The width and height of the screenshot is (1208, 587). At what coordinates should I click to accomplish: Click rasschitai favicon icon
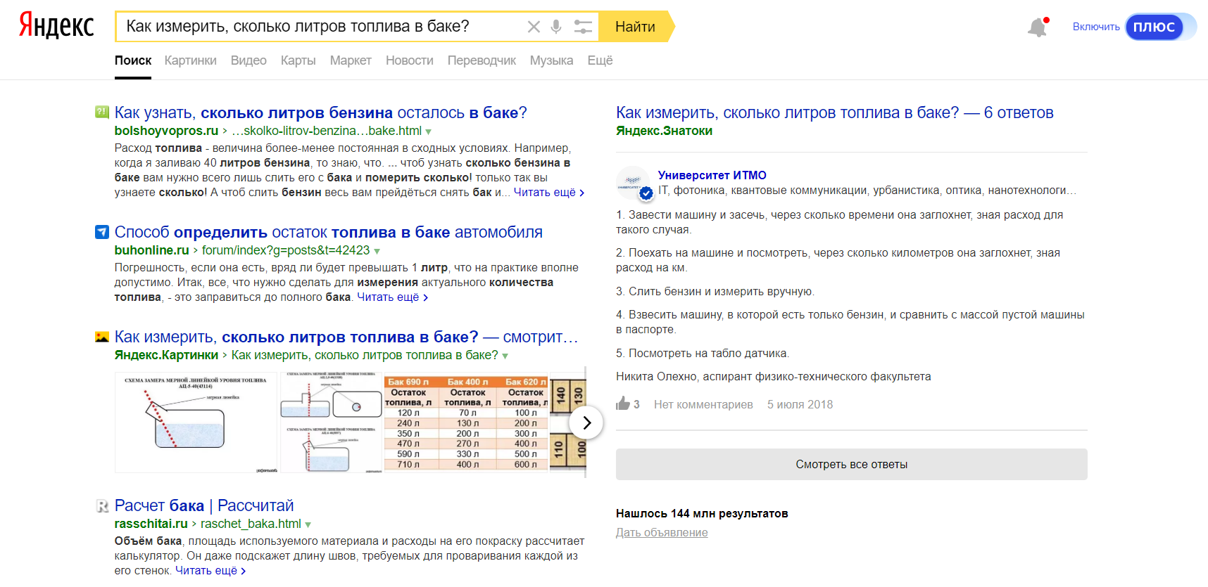tap(102, 505)
